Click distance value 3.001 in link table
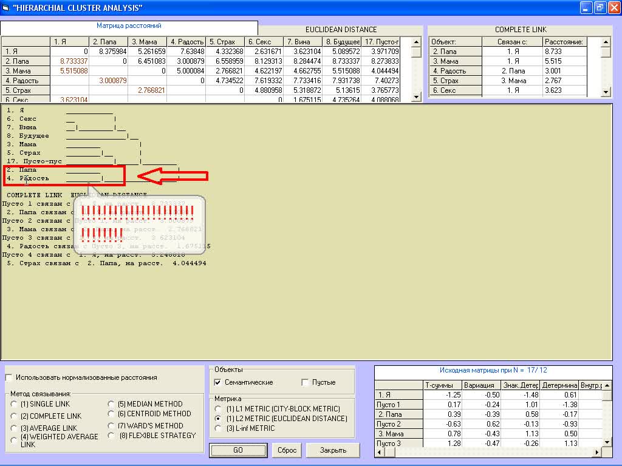Viewport: 622px width, 466px height. [564, 71]
